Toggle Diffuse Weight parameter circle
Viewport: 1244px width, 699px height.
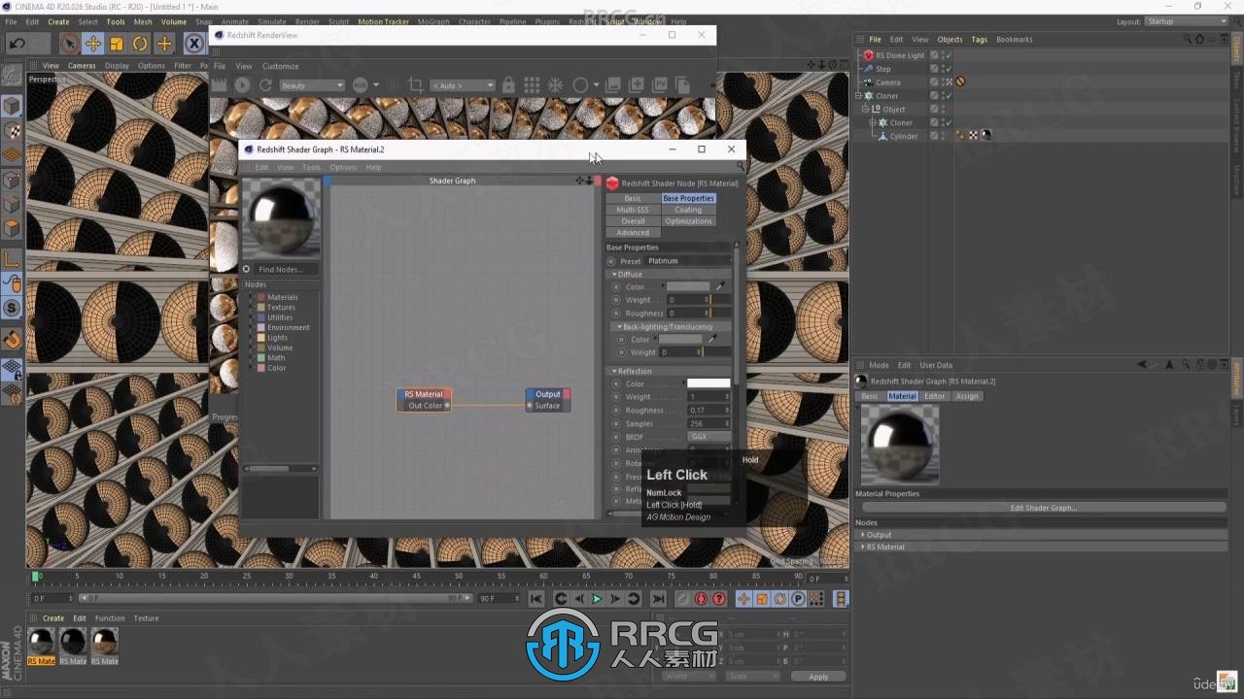[x=616, y=300]
